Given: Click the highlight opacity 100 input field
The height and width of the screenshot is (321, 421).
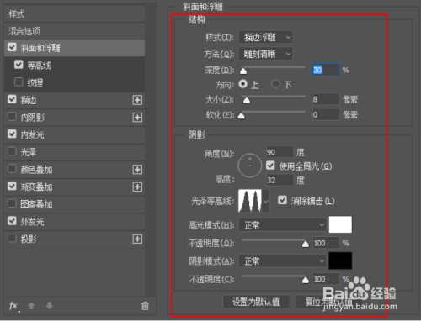Looking at the screenshot, I should pos(326,243).
